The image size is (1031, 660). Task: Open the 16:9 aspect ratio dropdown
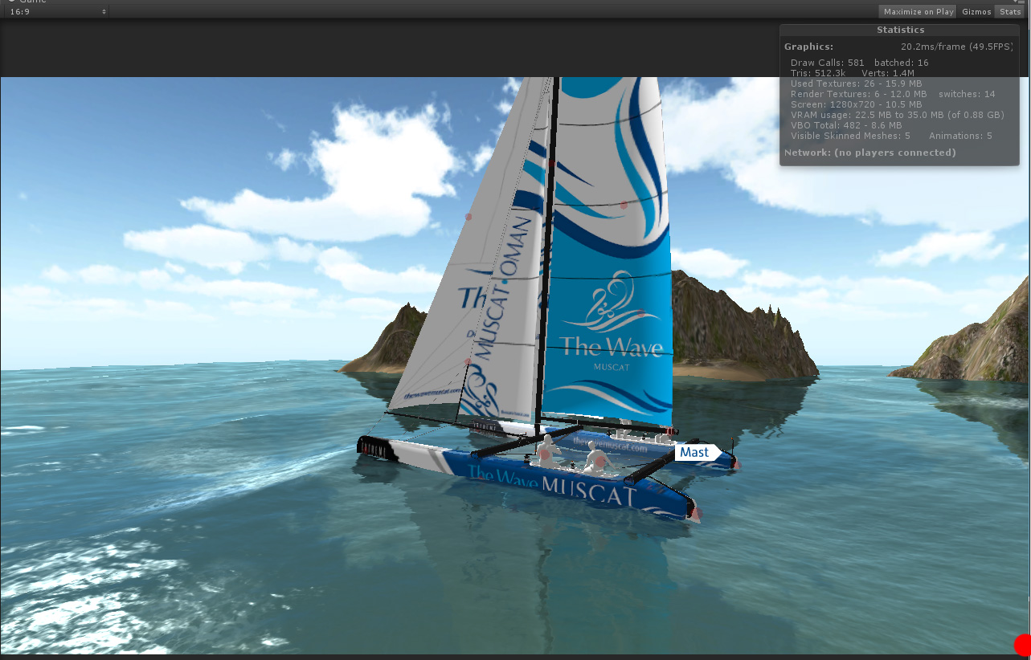point(57,11)
